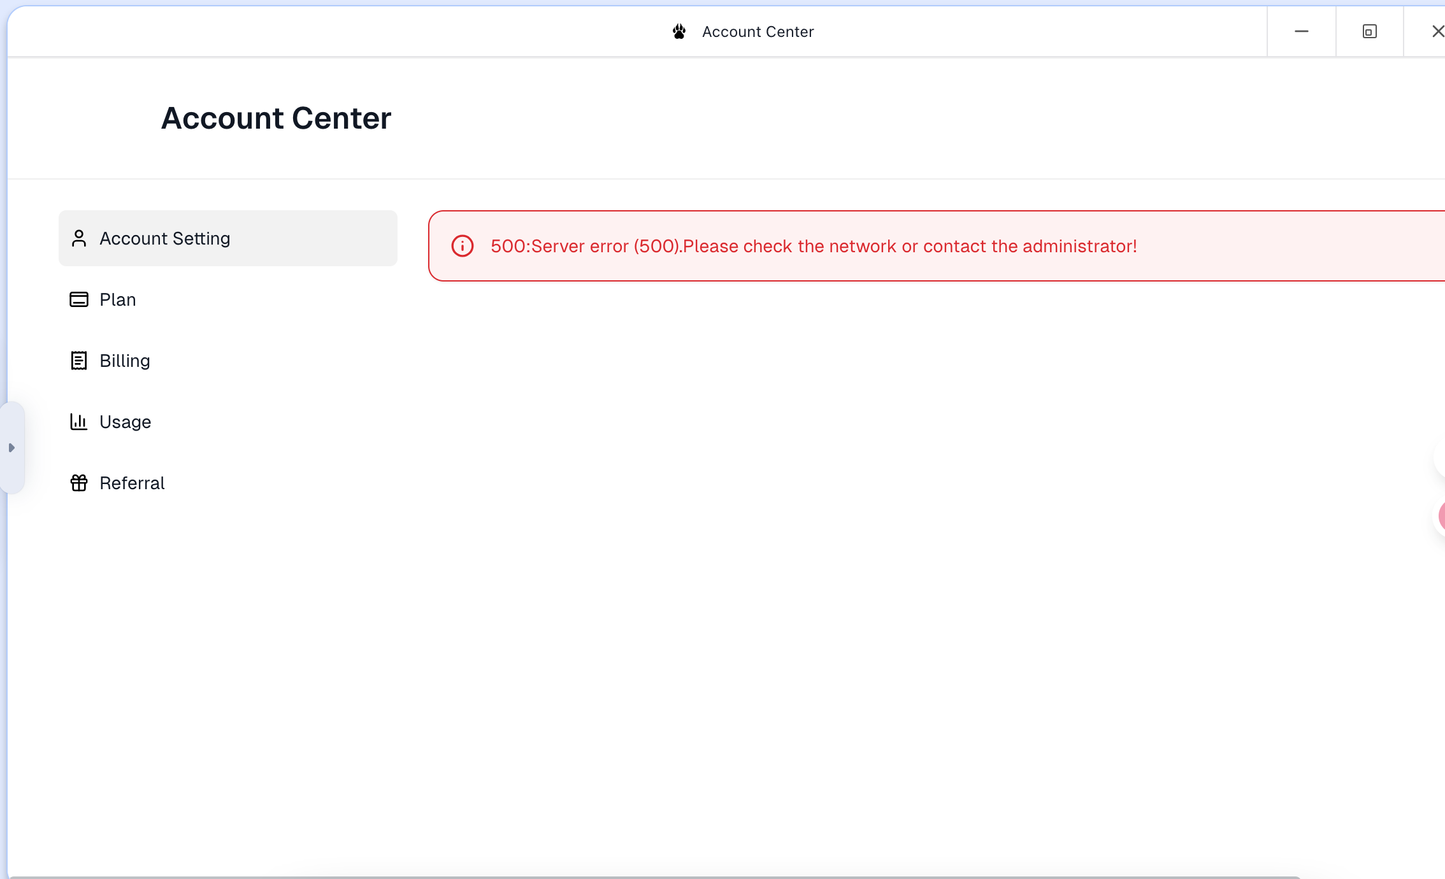The image size is (1445, 879).
Task: Click the person icon beside Account Setting
Action: coord(79,238)
